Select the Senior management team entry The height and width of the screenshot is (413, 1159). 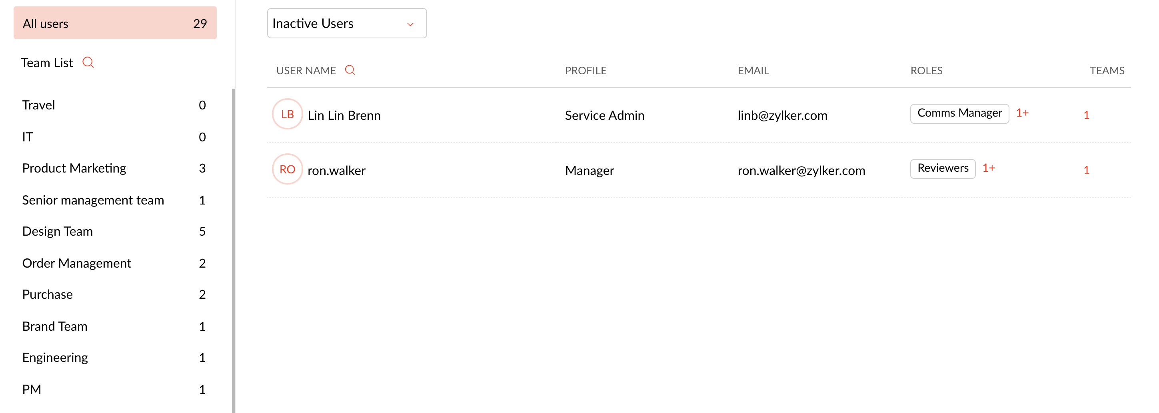[93, 200]
